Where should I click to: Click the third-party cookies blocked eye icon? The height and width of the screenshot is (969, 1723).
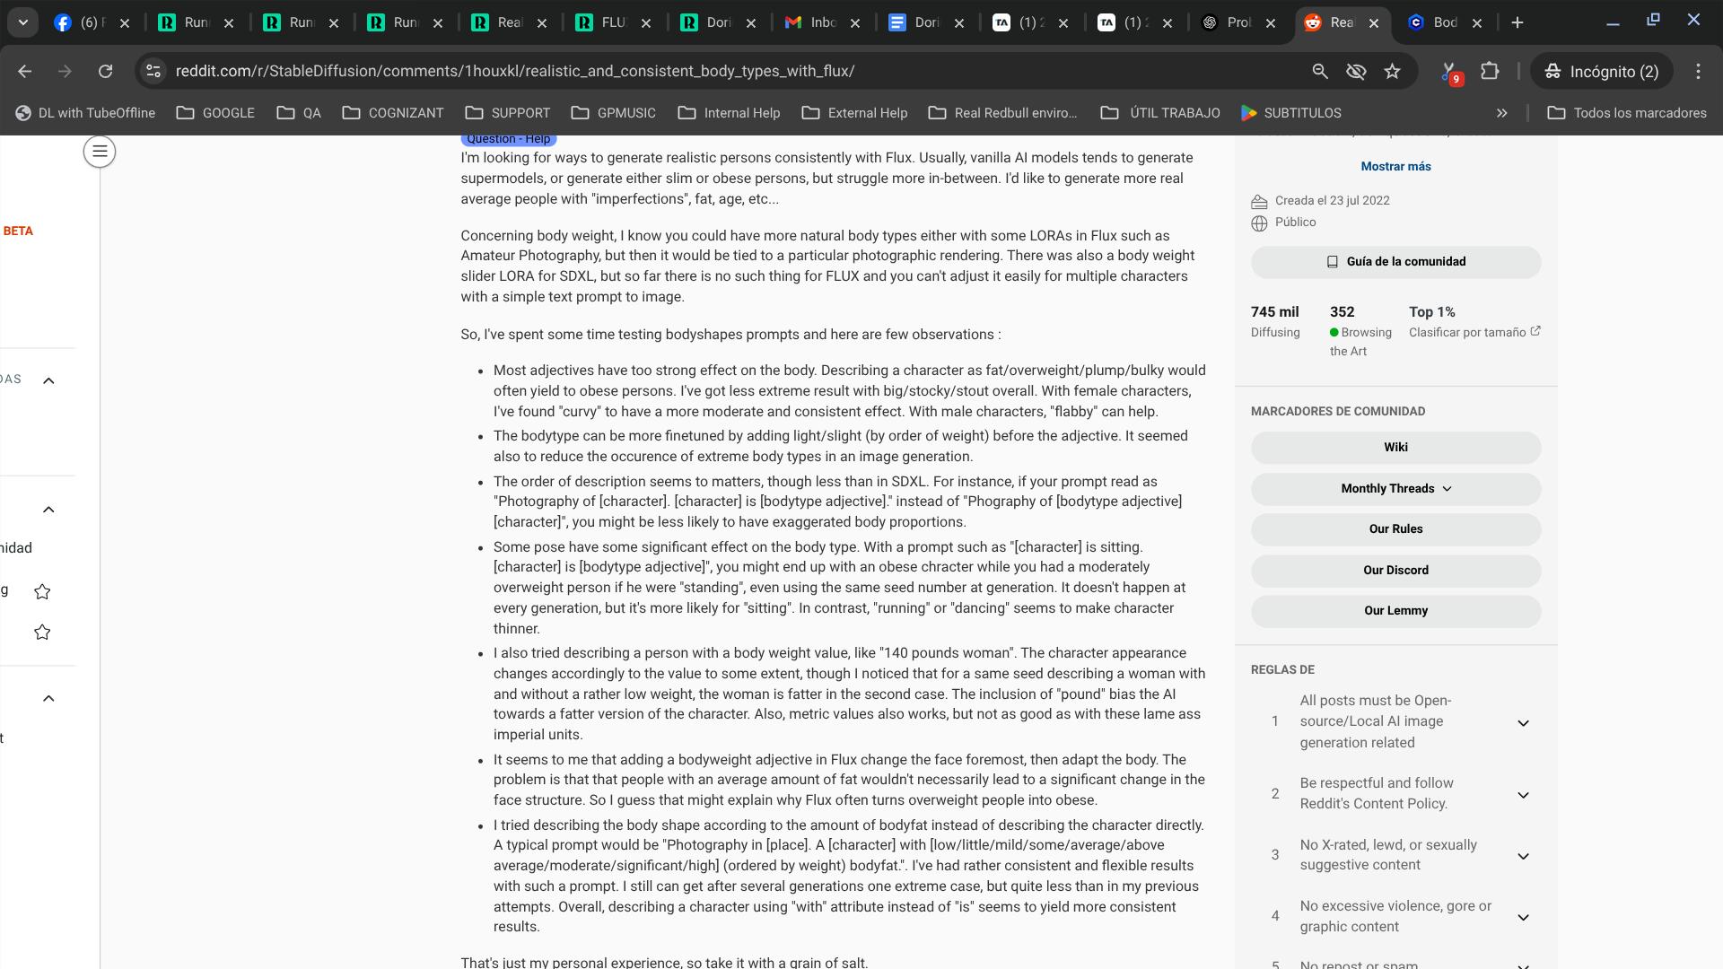coord(1356,71)
